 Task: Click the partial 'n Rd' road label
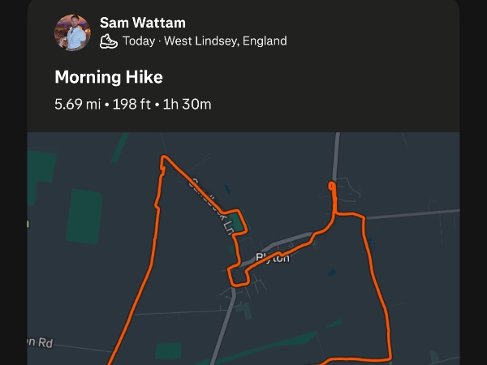38,343
